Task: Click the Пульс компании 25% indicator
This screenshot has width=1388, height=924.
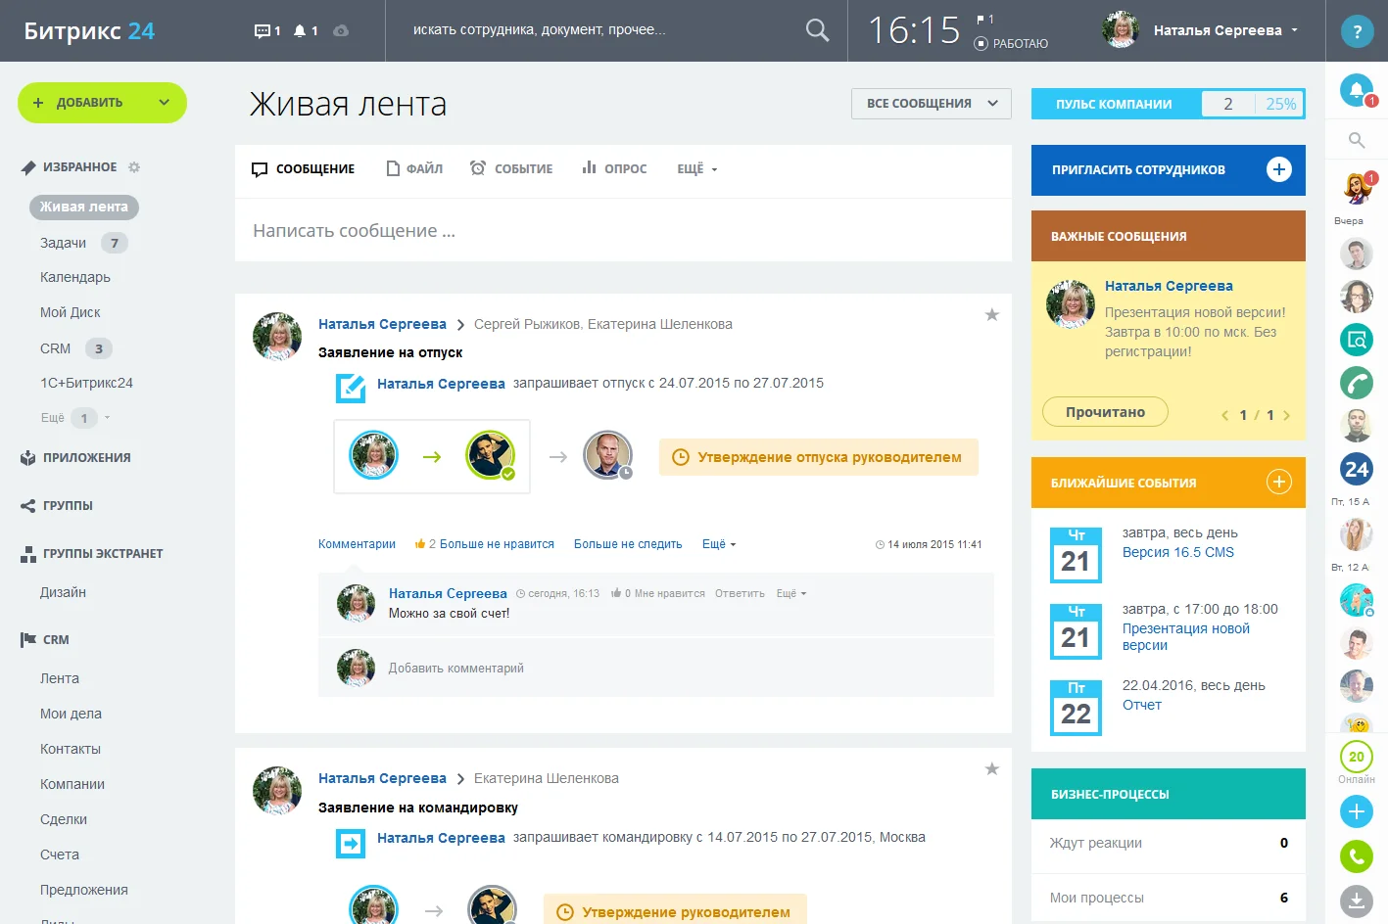Action: pyautogui.click(x=1279, y=104)
